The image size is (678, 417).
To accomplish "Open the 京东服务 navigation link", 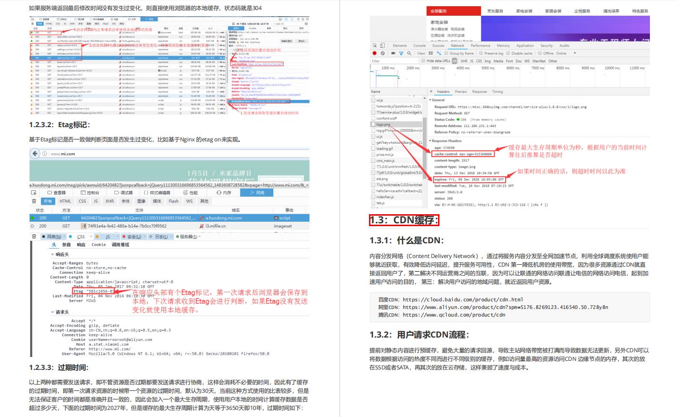I will [495, 11].
